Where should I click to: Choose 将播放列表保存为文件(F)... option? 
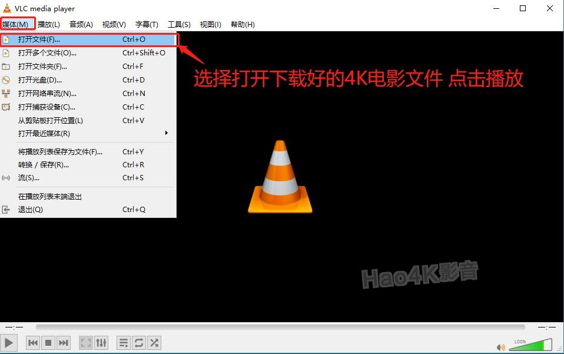pyautogui.click(x=88, y=152)
